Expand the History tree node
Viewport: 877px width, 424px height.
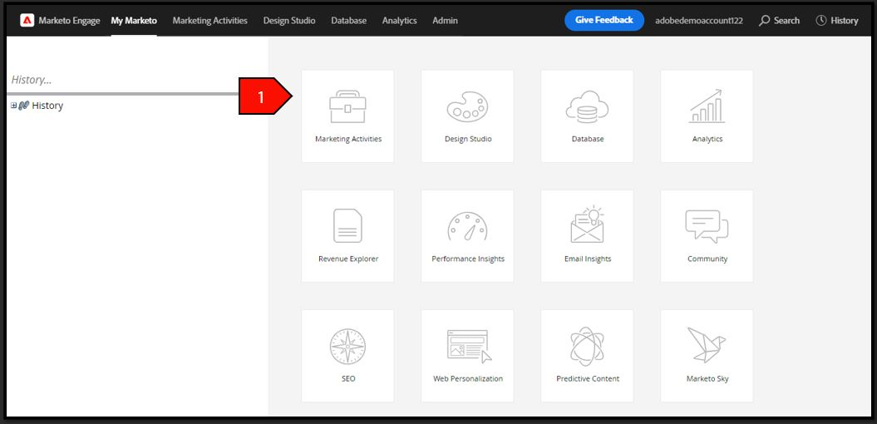[14, 106]
